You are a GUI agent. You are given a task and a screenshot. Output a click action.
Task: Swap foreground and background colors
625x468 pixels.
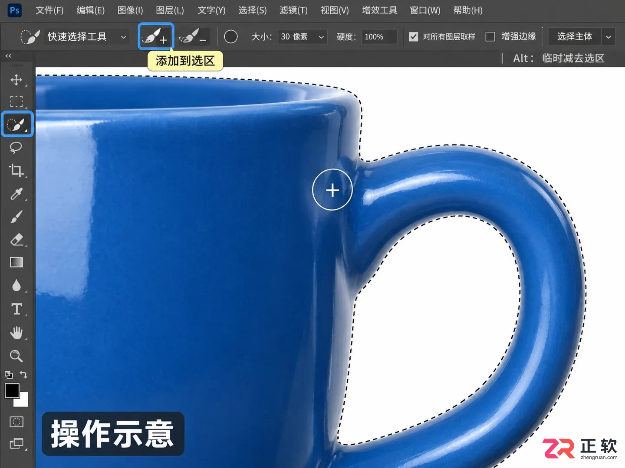[23, 374]
